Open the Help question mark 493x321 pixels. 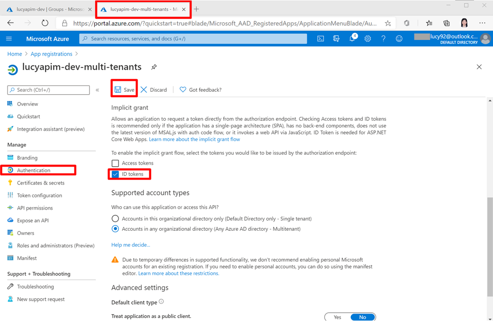click(x=383, y=38)
